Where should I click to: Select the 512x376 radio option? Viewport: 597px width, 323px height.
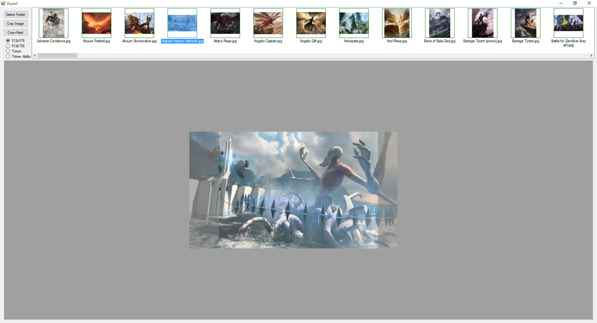click(x=15, y=41)
